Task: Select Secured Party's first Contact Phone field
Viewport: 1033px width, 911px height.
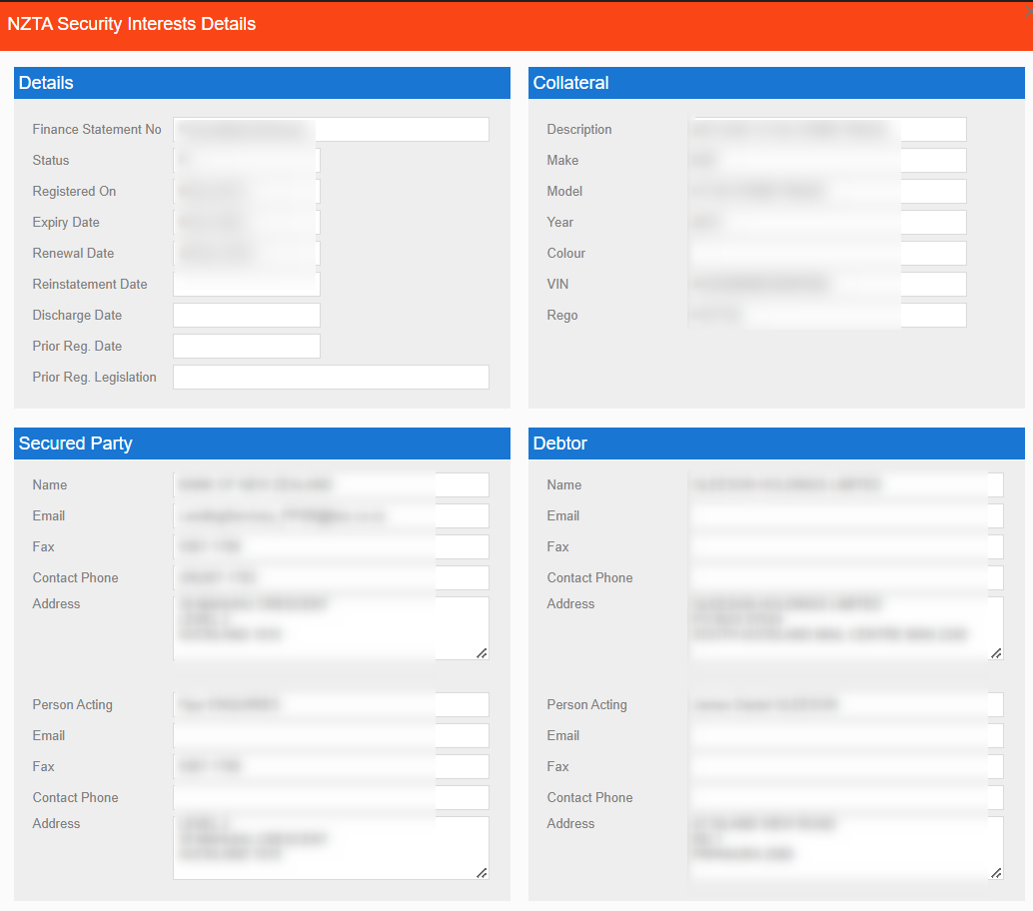Action: pyautogui.click(x=331, y=577)
